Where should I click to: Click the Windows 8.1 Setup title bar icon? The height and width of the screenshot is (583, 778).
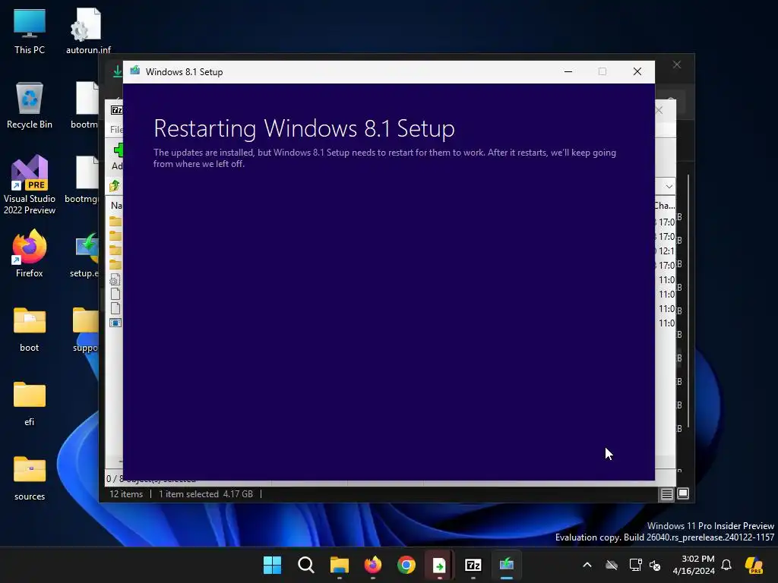135,71
